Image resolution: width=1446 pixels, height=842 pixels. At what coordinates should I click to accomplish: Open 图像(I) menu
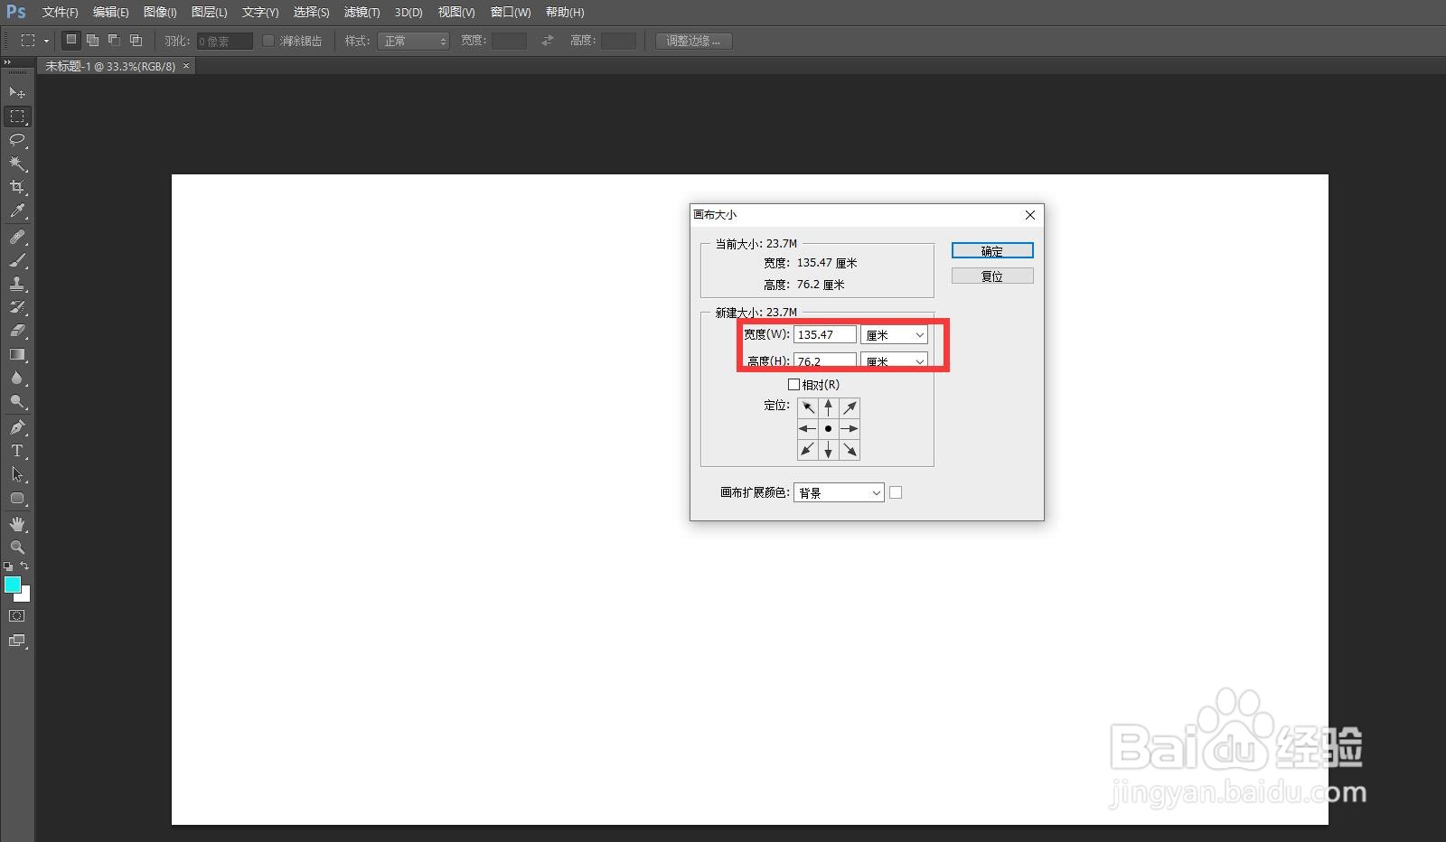pyautogui.click(x=160, y=12)
